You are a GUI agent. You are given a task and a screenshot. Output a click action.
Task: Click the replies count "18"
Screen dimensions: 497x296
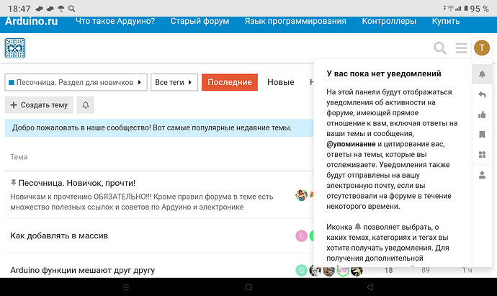pyautogui.click(x=389, y=270)
